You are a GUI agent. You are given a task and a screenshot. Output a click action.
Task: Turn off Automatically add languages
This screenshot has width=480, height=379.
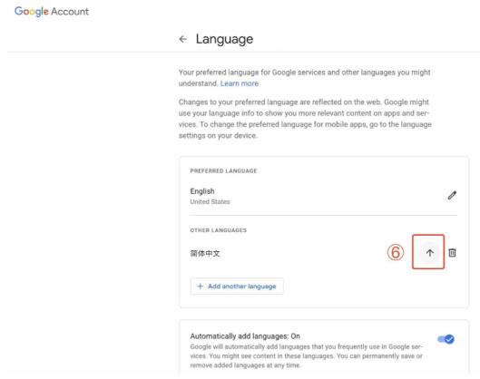click(x=446, y=339)
